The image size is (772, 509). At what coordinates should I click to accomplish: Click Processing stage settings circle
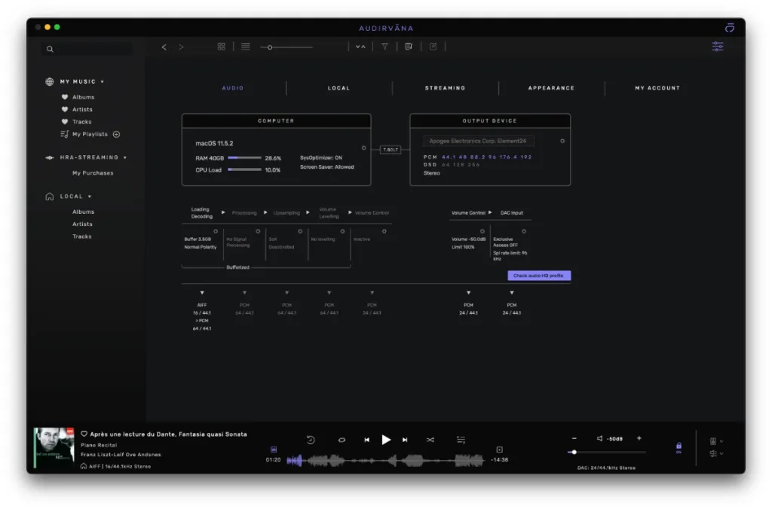tap(258, 231)
